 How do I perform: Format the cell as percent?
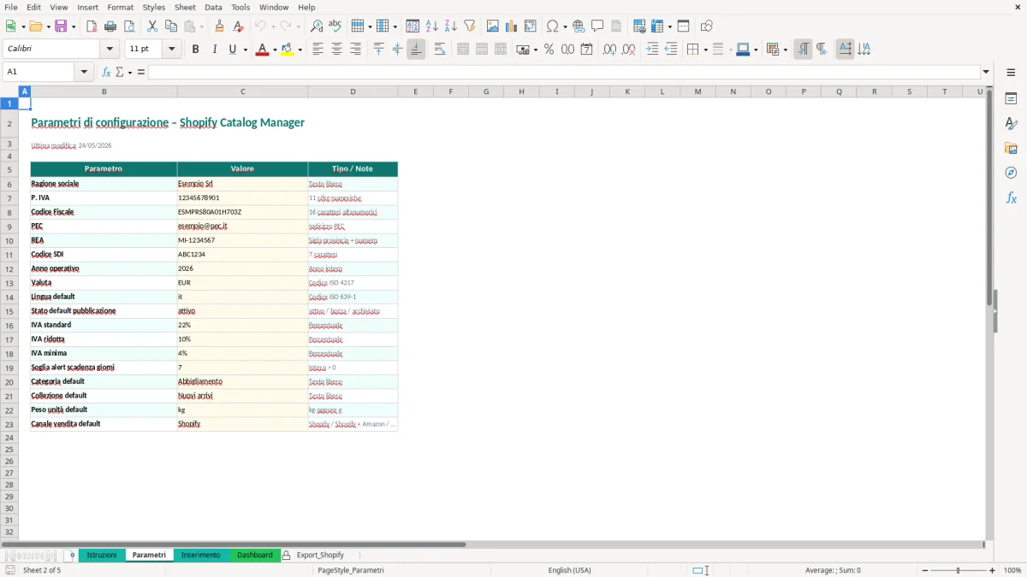549,50
